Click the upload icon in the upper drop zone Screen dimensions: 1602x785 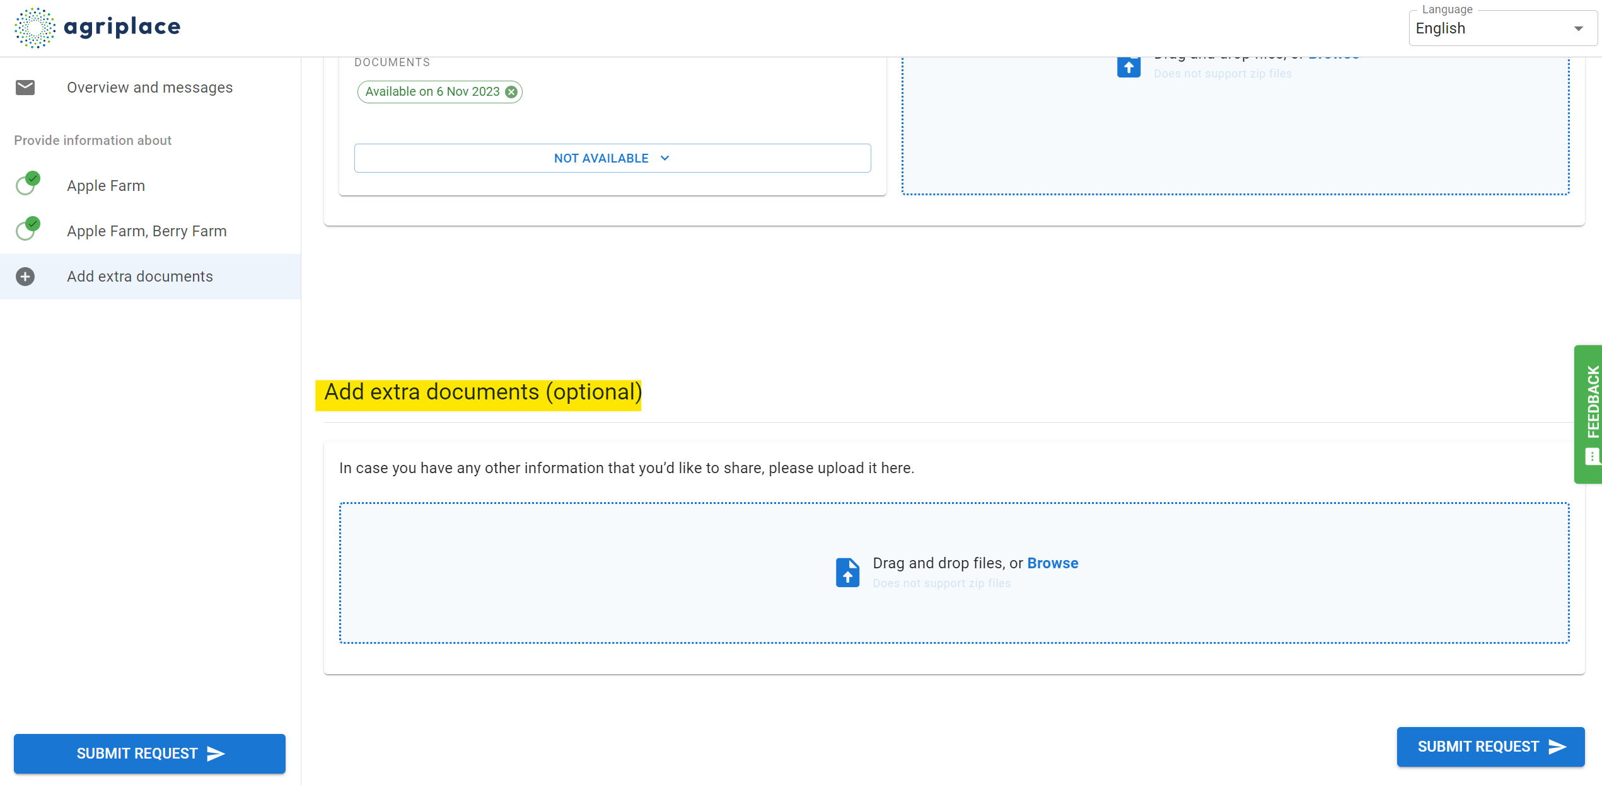(1129, 66)
